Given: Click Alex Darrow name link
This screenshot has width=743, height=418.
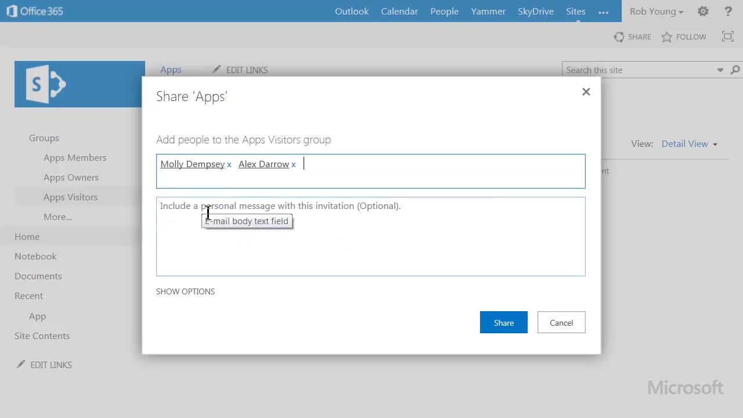Looking at the screenshot, I should pos(264,164).
